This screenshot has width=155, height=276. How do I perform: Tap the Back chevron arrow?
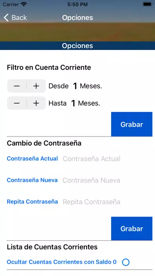[6, 18]
